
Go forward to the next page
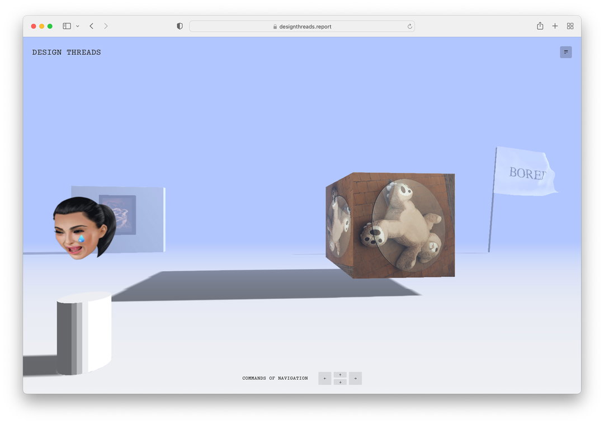point(106,26)
